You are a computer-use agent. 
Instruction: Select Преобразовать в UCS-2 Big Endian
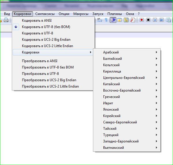click(x=53, y=80)
